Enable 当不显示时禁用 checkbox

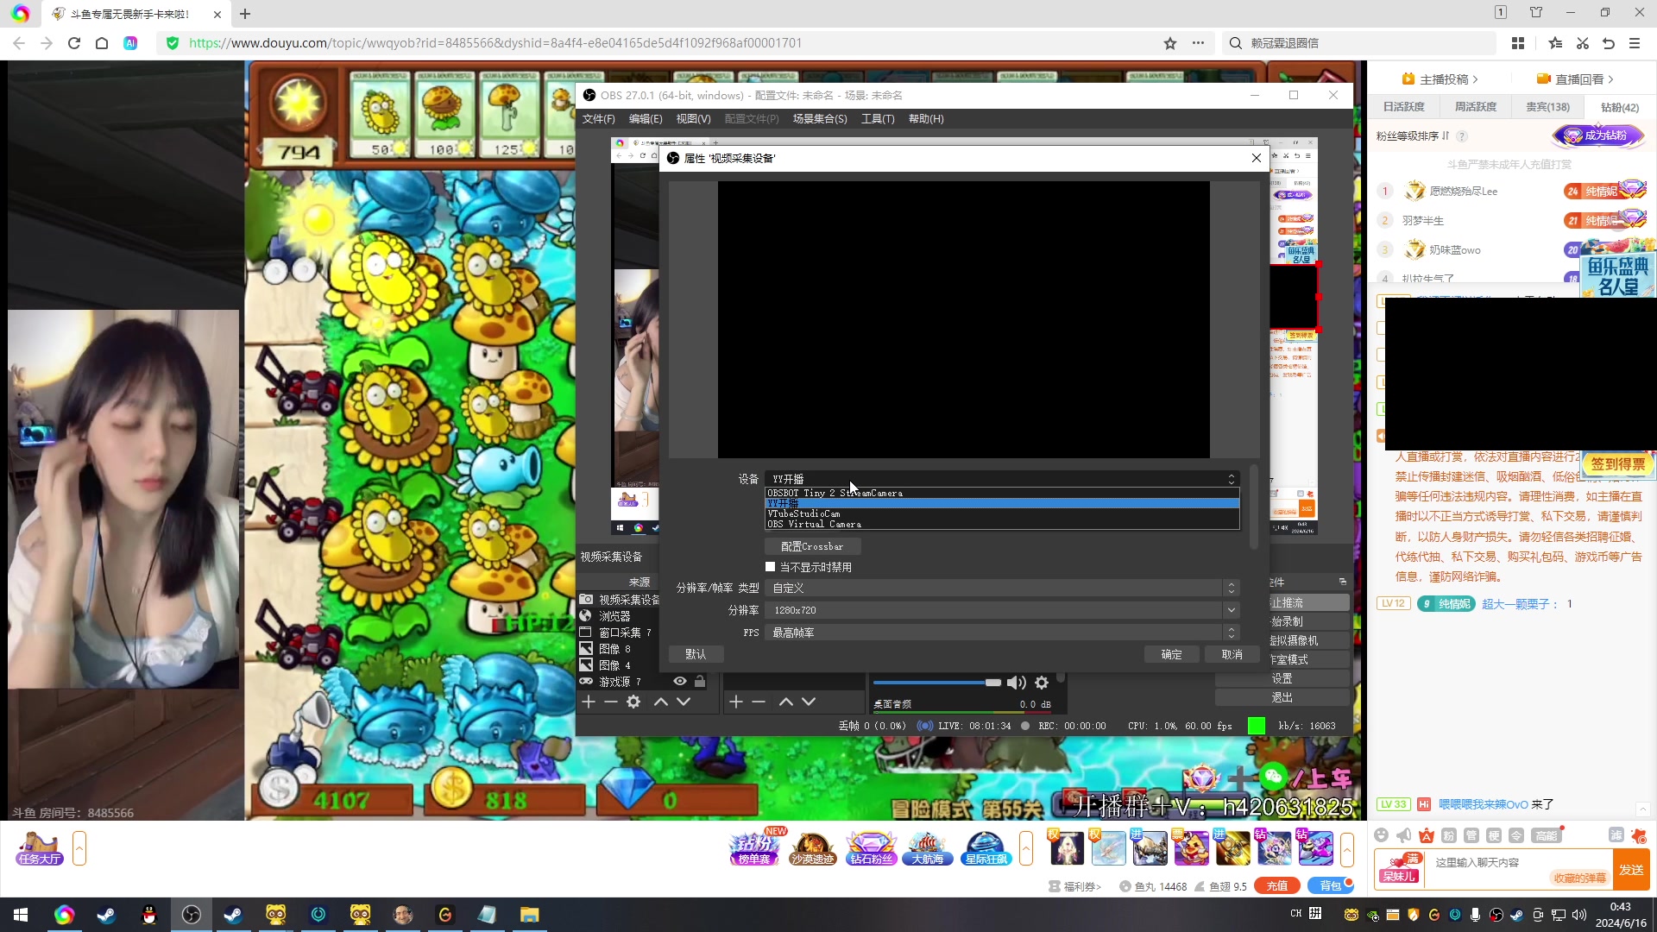(771, 567)
